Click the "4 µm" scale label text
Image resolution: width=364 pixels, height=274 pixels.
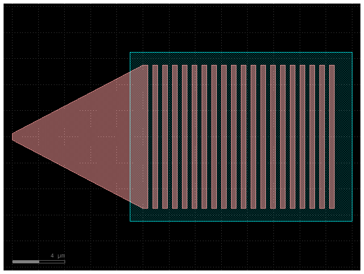tap(58, 256)
